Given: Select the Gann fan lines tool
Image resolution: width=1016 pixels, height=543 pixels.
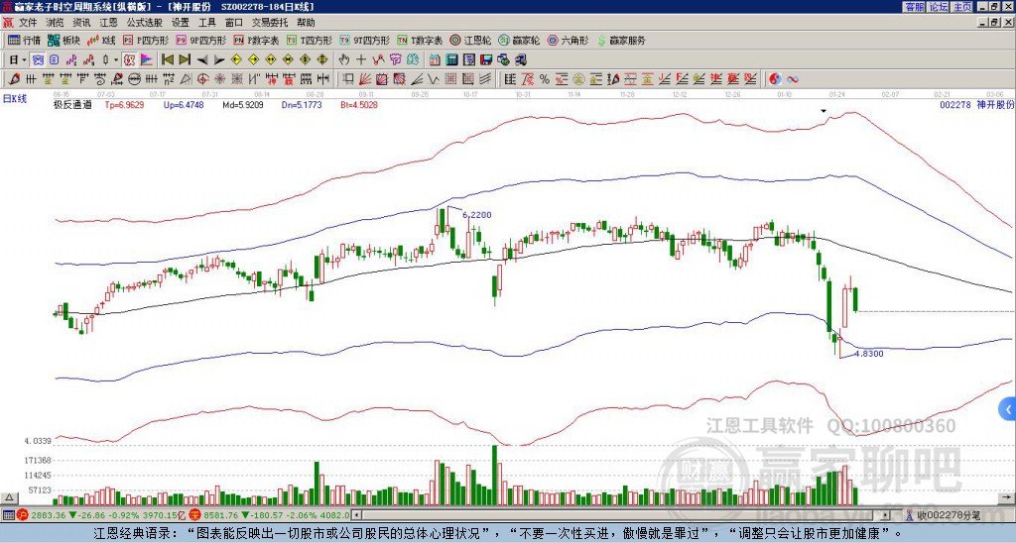Looking at the screenshot, I should click(365, 79).
